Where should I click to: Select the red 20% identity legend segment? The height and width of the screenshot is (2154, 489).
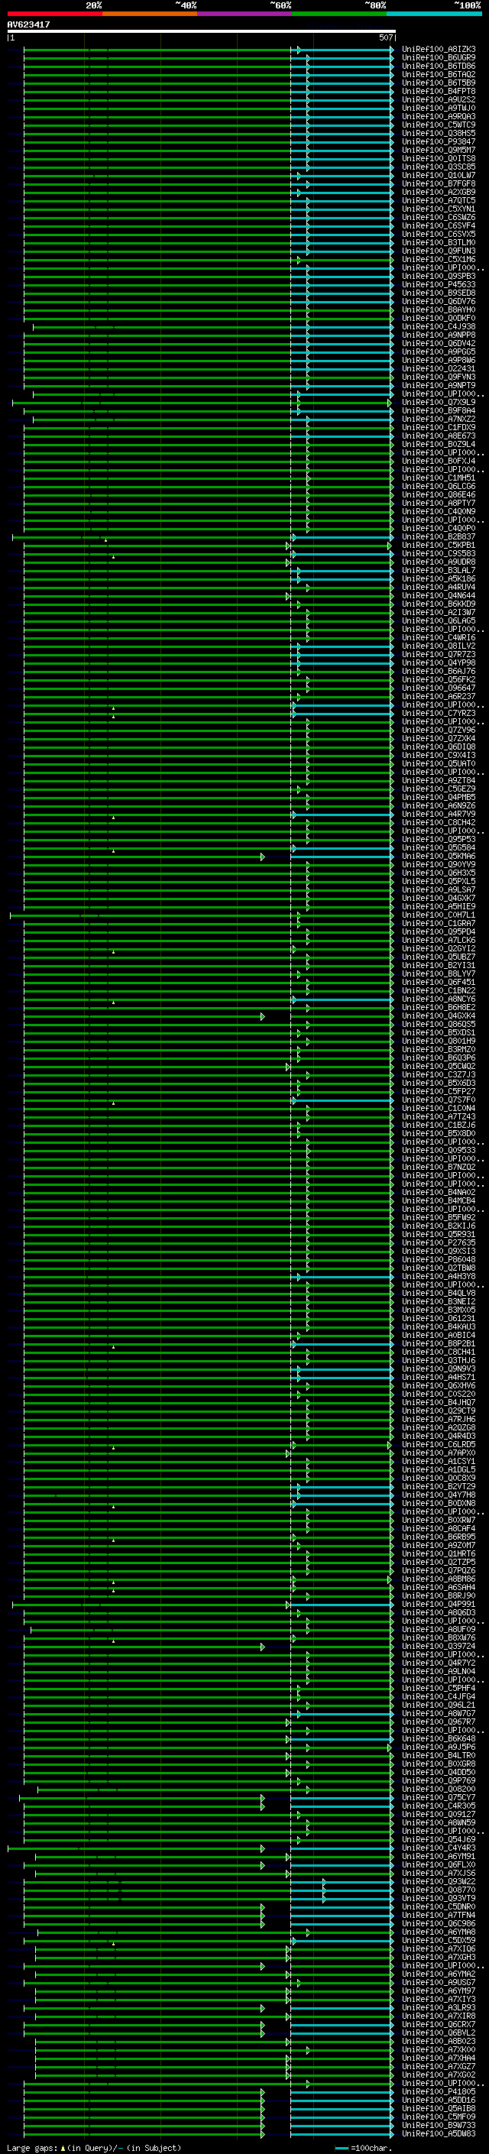(x=55, y=14)
